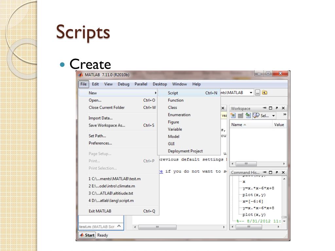Choose Enumeration from the New submenu
The image size is (335, 251).
(x=189, y=115)
